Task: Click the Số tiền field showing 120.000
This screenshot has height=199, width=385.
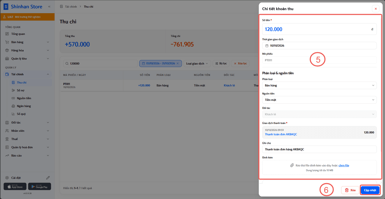Action: click(319, 29)
